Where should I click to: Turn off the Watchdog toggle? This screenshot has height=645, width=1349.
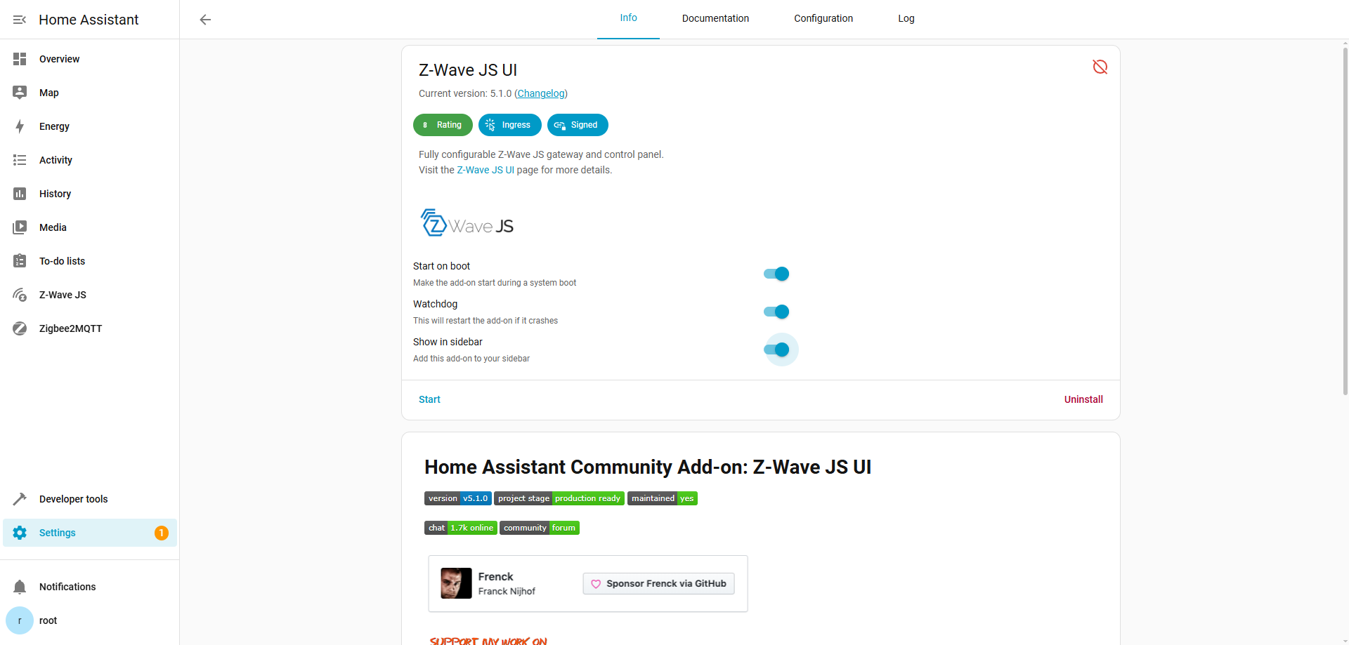tap(776, 312)
